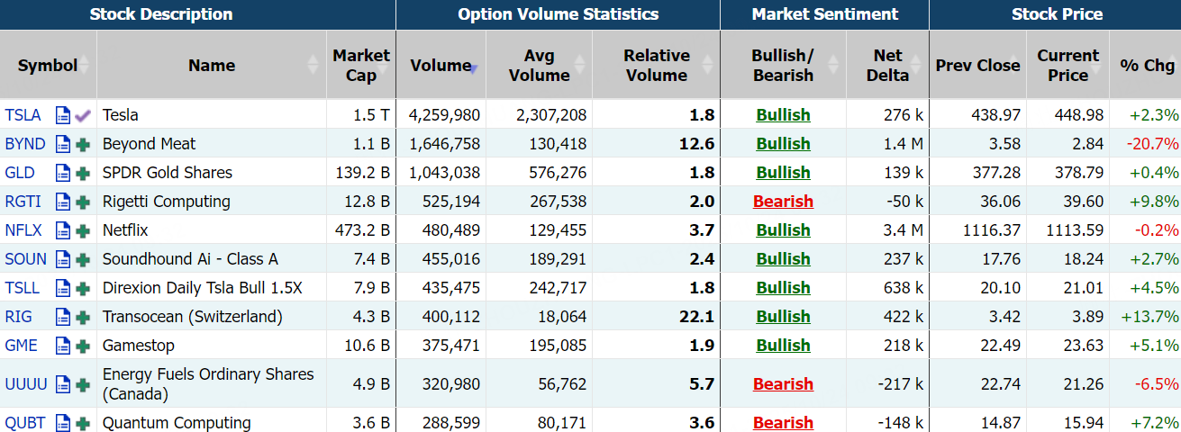Open the TSLA symbol link
The width and height of the screenshot is (1181, 432).
23,115
